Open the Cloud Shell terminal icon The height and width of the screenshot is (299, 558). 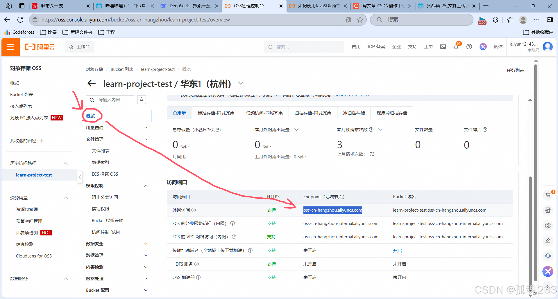tap(443, 47)
